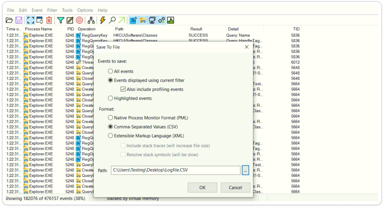Toggle the profiling events filter icon

(x=170, y=20)
